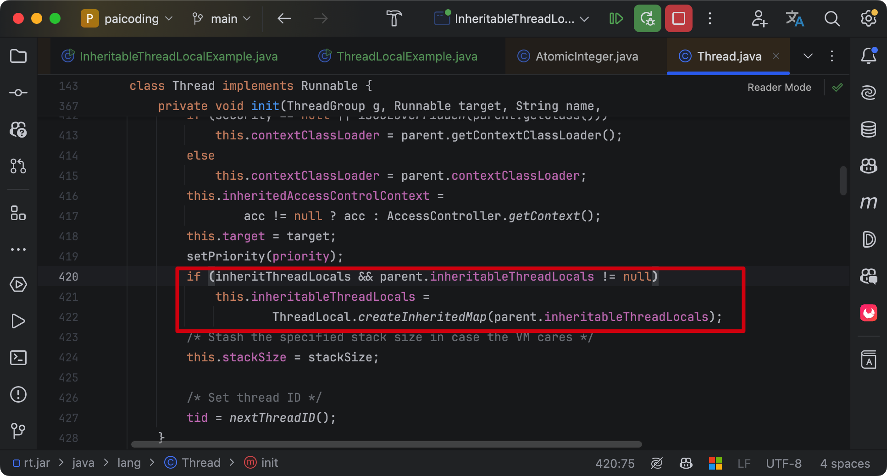The width and height of the screenshot is (887, 476).
Task: Switch to the AtomicInteger.java tab
Action: 587,56
